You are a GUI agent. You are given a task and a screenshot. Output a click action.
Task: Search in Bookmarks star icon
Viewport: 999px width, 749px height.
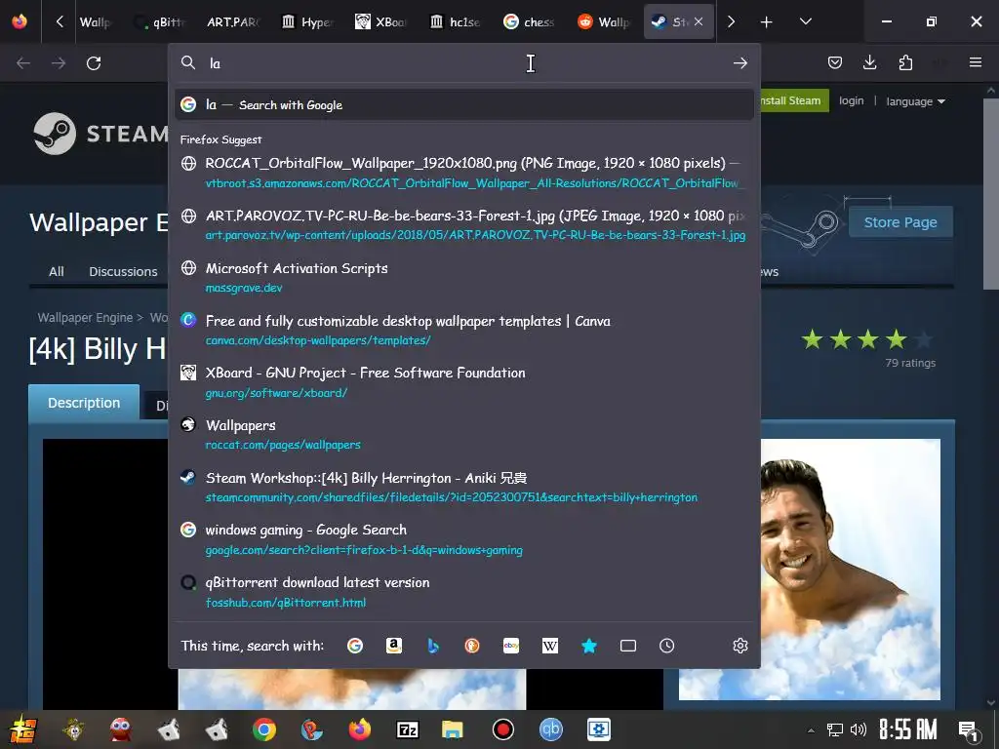(589, 646)
